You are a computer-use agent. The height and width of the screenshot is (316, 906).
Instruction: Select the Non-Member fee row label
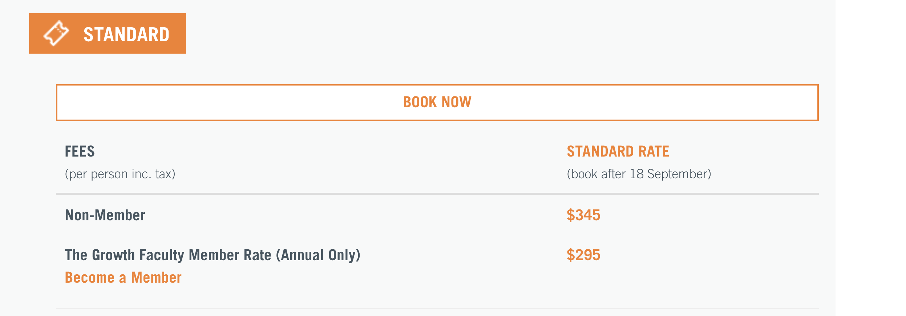point(105,215)
